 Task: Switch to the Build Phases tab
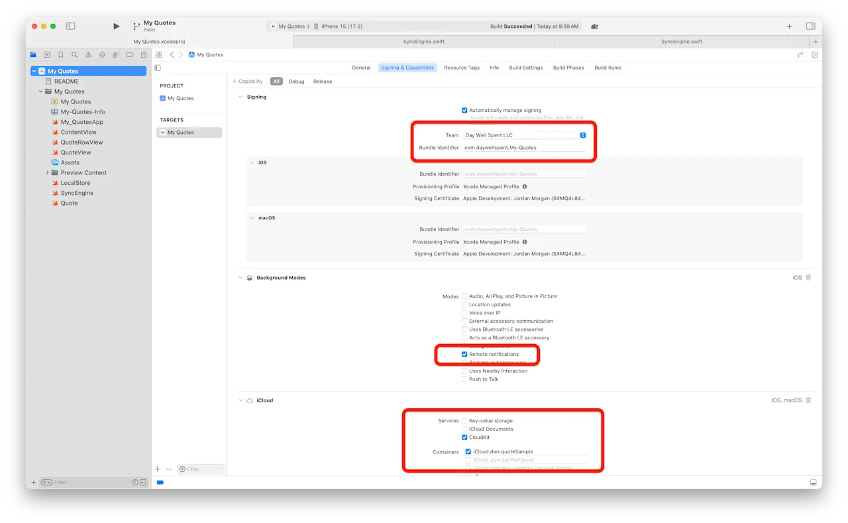tap(568, 68)
